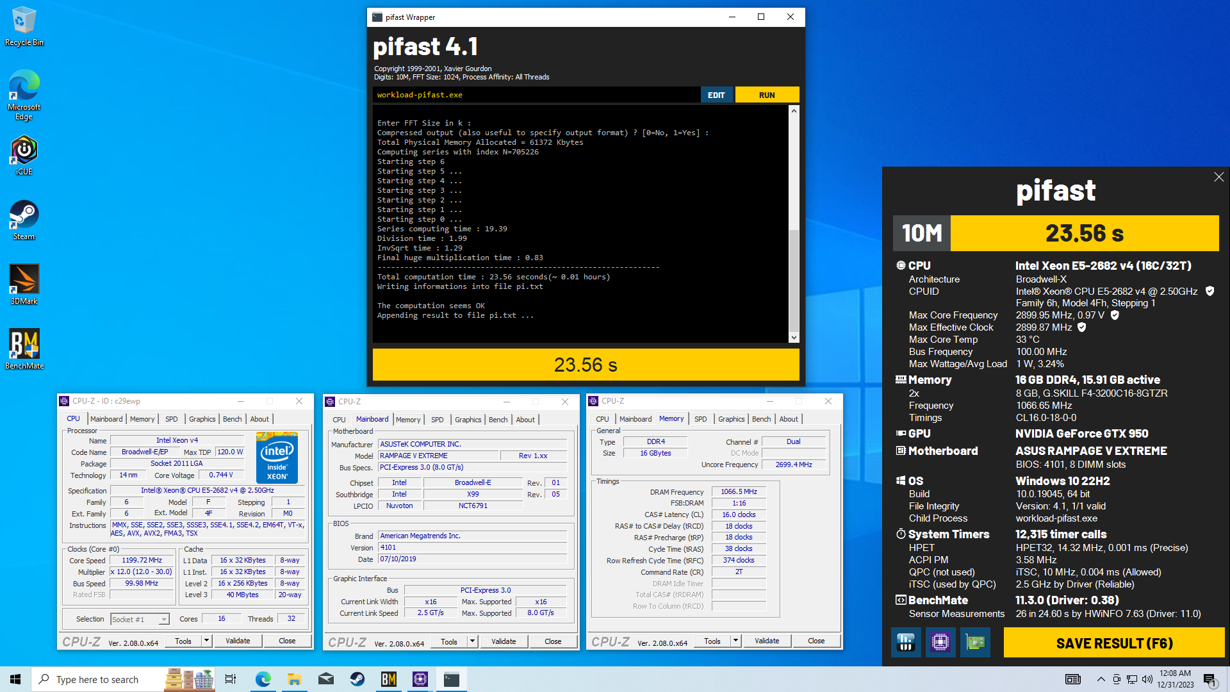Switch to Bench tab in first CPU-Z window

[232, 419]
